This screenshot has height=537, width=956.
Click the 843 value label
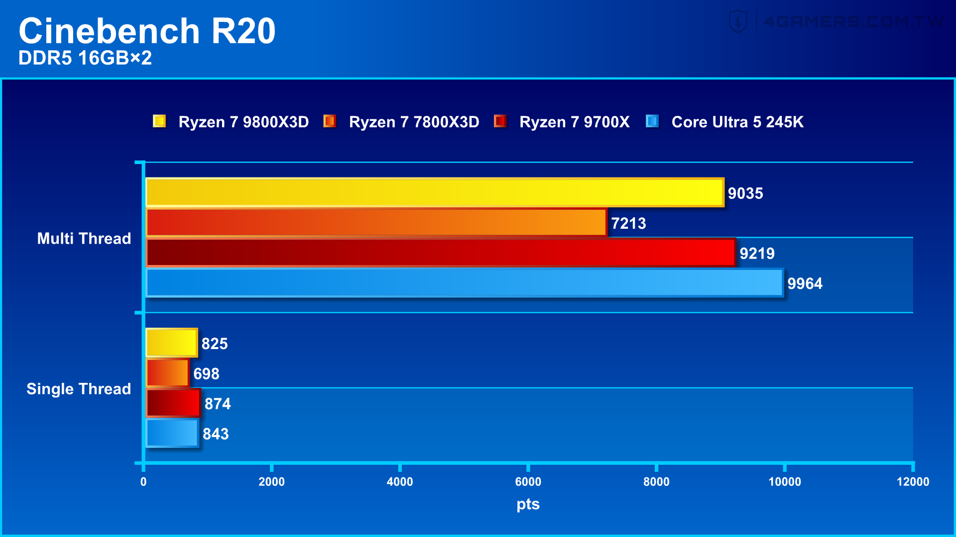pos(216,434)
